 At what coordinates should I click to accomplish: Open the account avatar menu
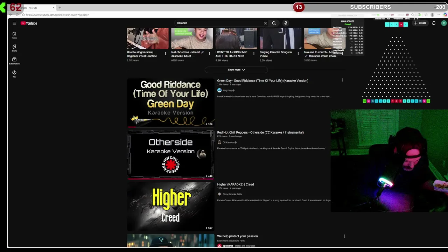tap(444, 23)
